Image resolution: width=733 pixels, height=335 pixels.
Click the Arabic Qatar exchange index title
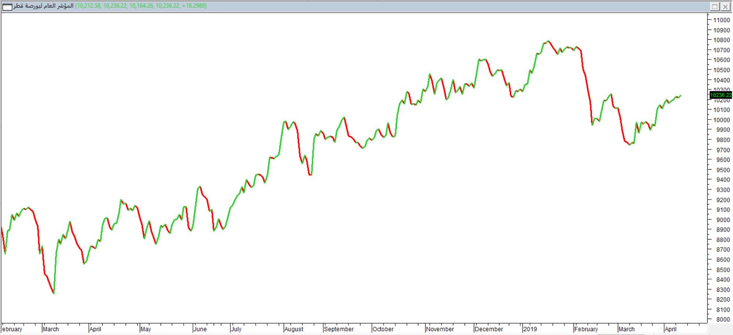(x=43, y=6)
